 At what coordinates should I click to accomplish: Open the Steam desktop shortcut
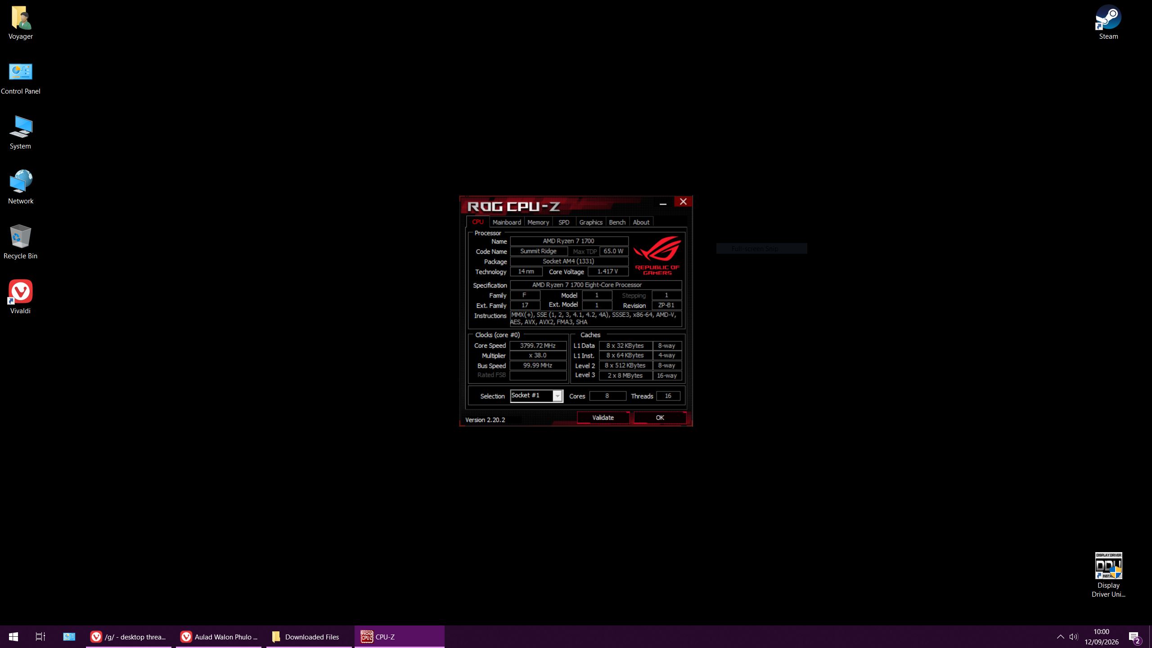1108,22
